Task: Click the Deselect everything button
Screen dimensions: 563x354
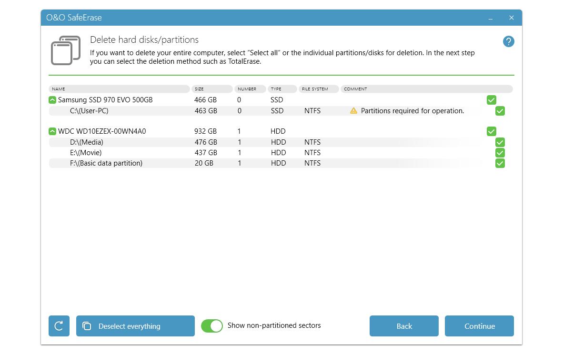Action: [x=135, y=326]
